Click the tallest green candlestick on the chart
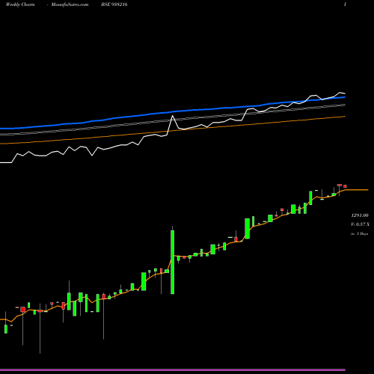The width and height of the screenshot is (374, 374). click(x=172, y=262)
